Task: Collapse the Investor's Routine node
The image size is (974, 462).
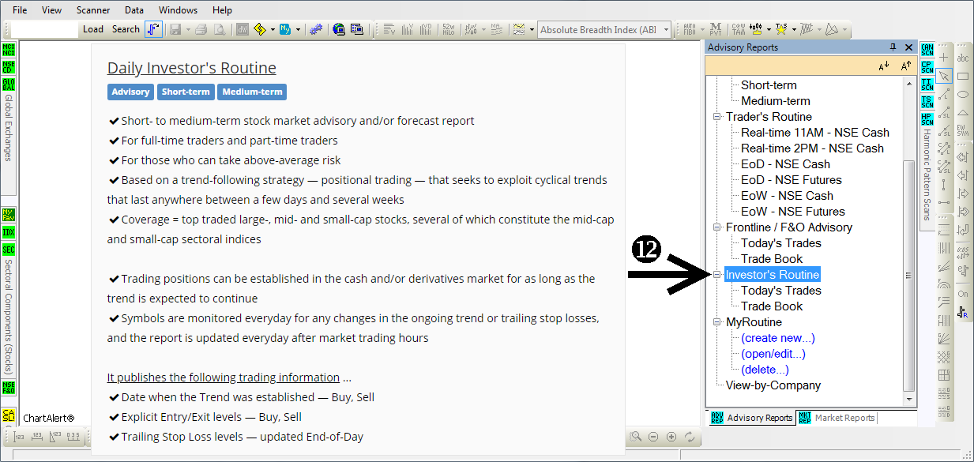Action: point(717,275)
